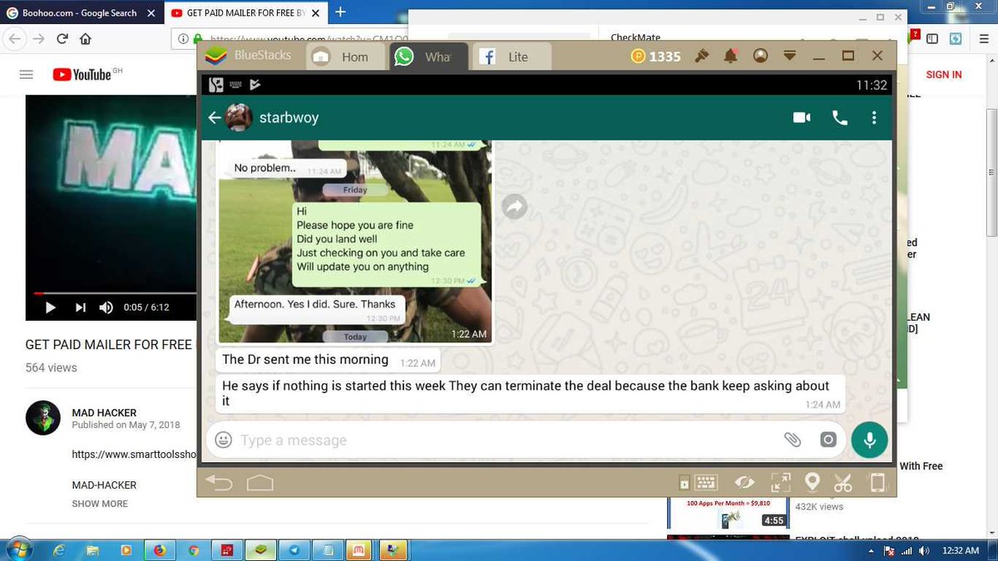Image resolution: width=998 pixels, height=561 pixels.
Task: Open the BlueStacks theme brush icon
Action: click(x=702, y=56)
